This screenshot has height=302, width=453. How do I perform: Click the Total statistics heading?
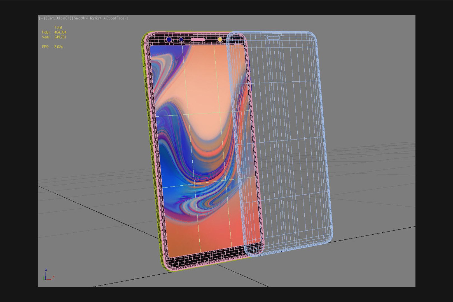58,27
